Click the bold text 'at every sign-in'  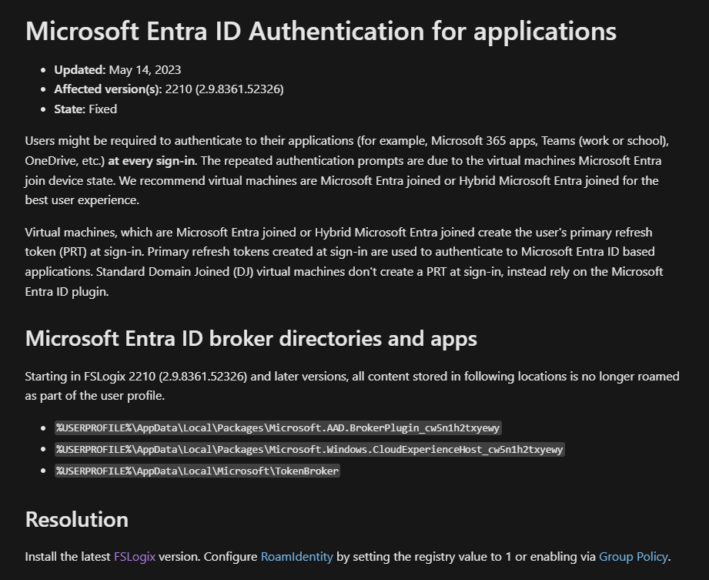[152, 161]
